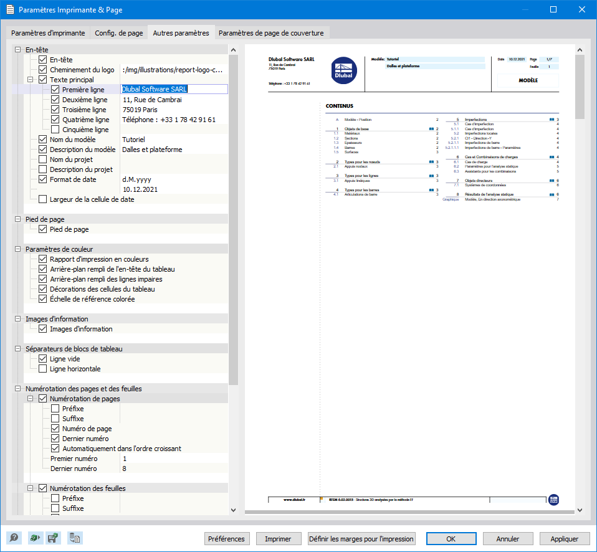Image resolution: width=597 pixels, height=552 pixels.
Task: Uncheck the Ligne vide checkbox
Action: pos(43,359)
